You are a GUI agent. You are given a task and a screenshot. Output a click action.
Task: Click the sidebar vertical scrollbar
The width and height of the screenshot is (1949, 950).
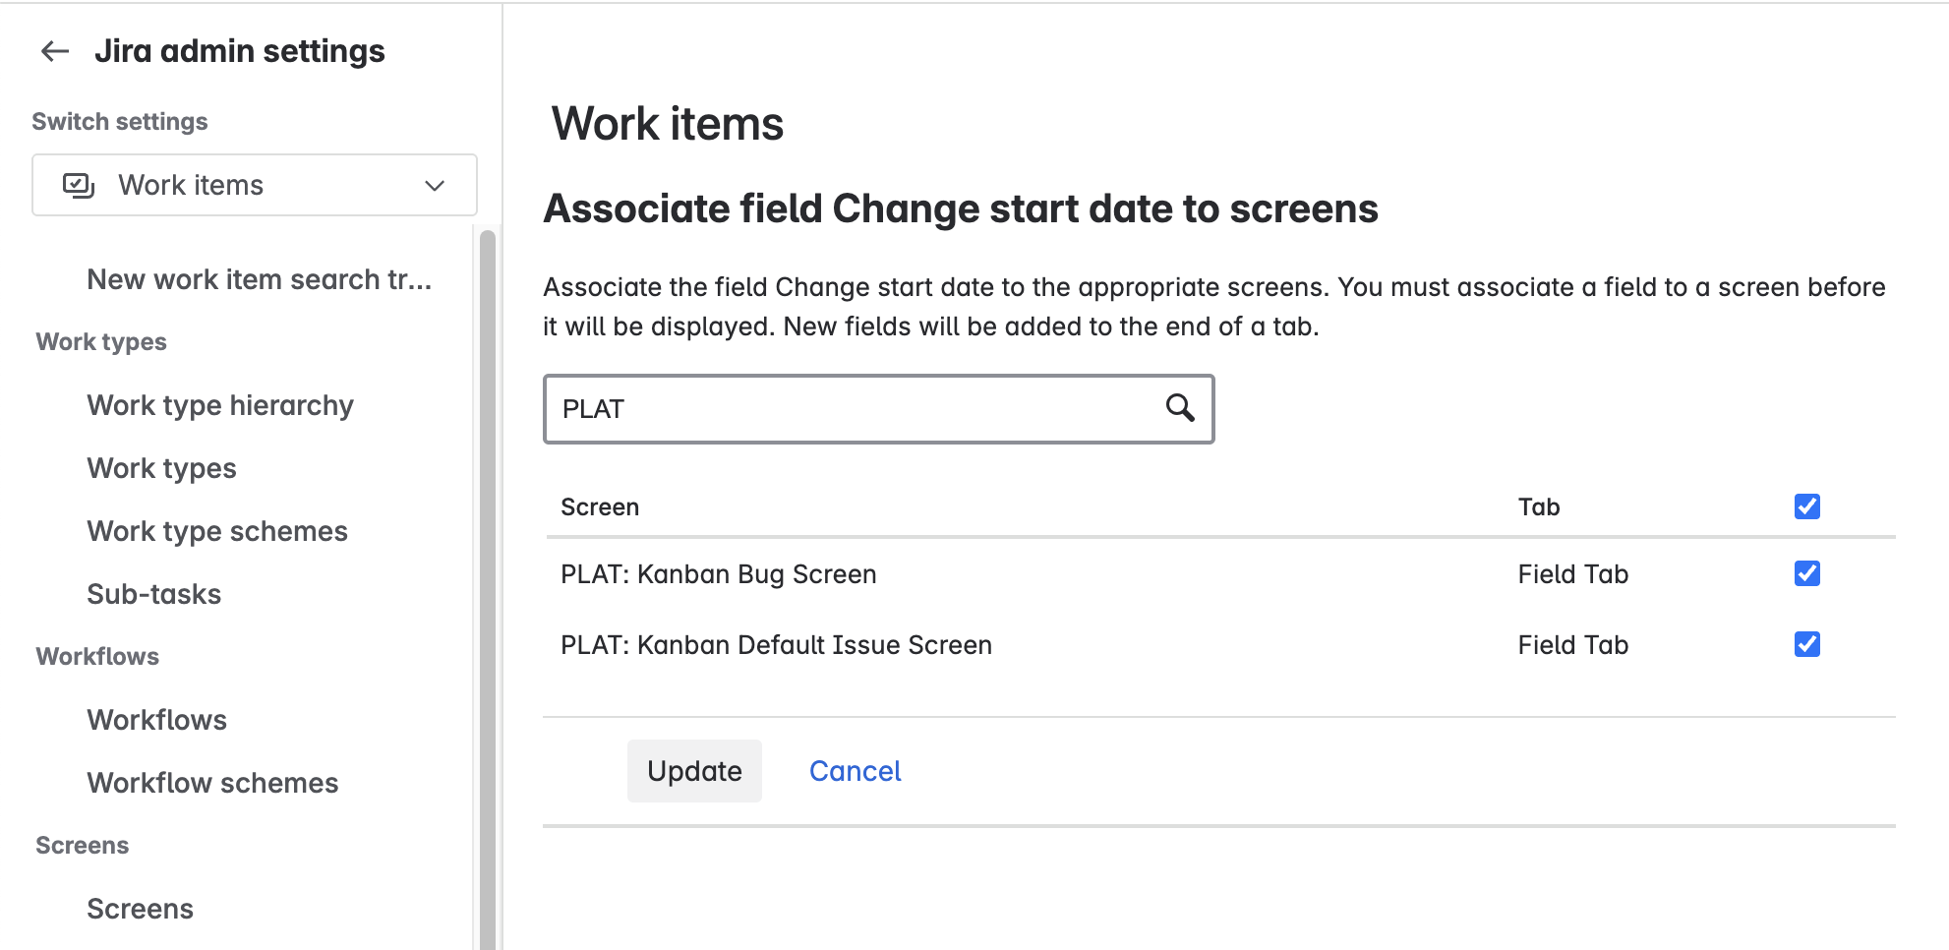(487, 590)
